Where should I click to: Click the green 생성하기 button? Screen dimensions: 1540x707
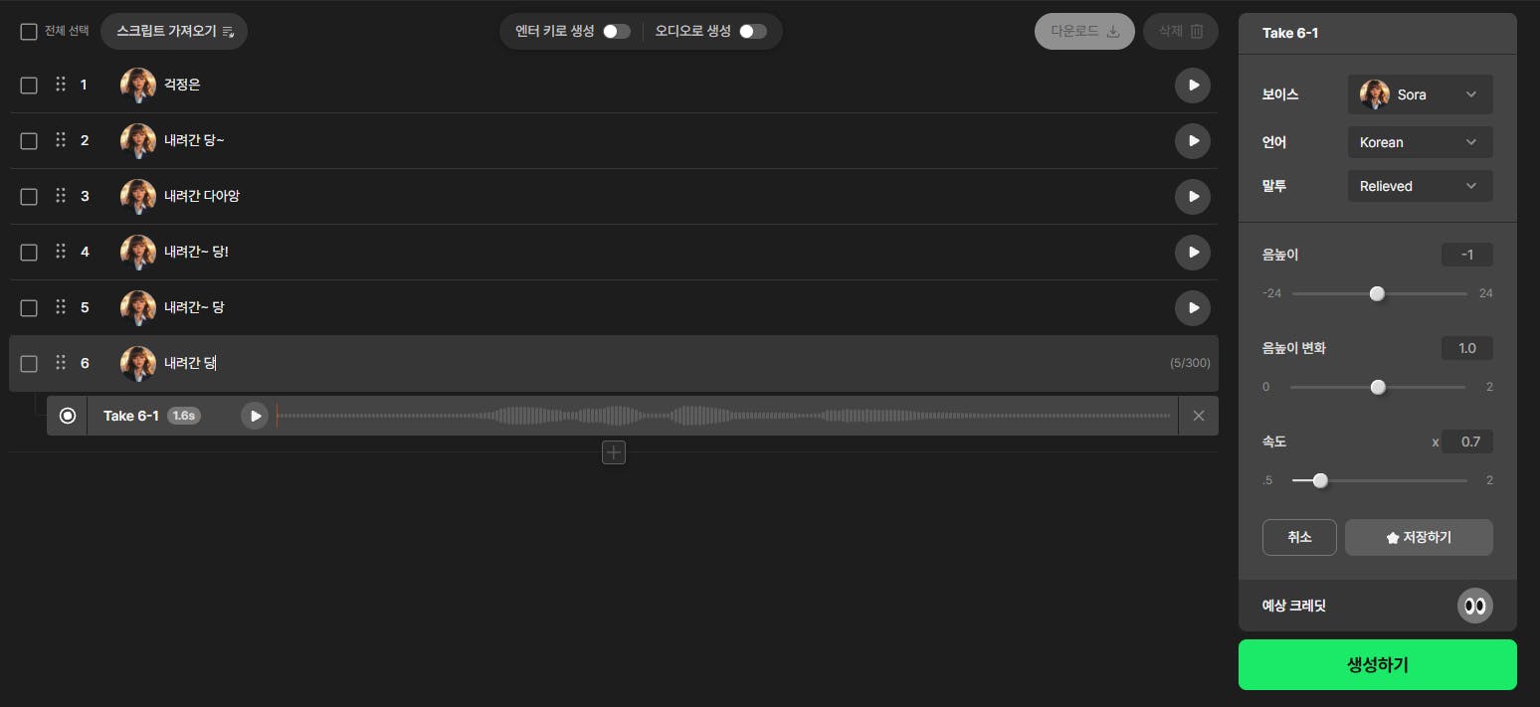tap(1377, 664)
